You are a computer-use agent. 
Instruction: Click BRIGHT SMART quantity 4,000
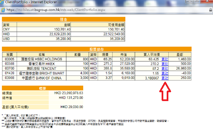tap(84, 73)
